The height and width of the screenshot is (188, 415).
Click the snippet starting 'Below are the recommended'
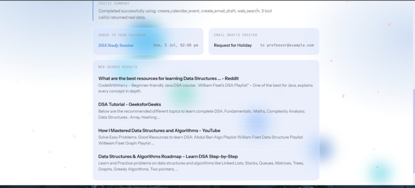(x=202, y=115)
